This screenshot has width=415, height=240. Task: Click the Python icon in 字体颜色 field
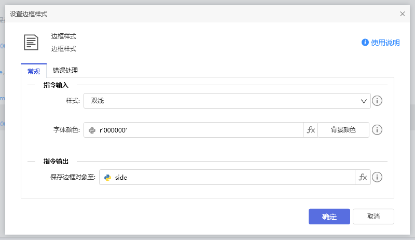[92, 130]
